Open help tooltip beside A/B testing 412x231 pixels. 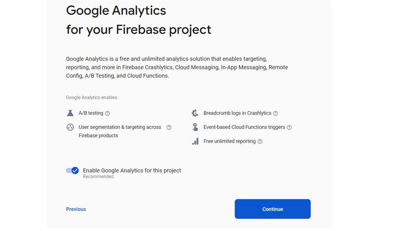click(107, 113)
